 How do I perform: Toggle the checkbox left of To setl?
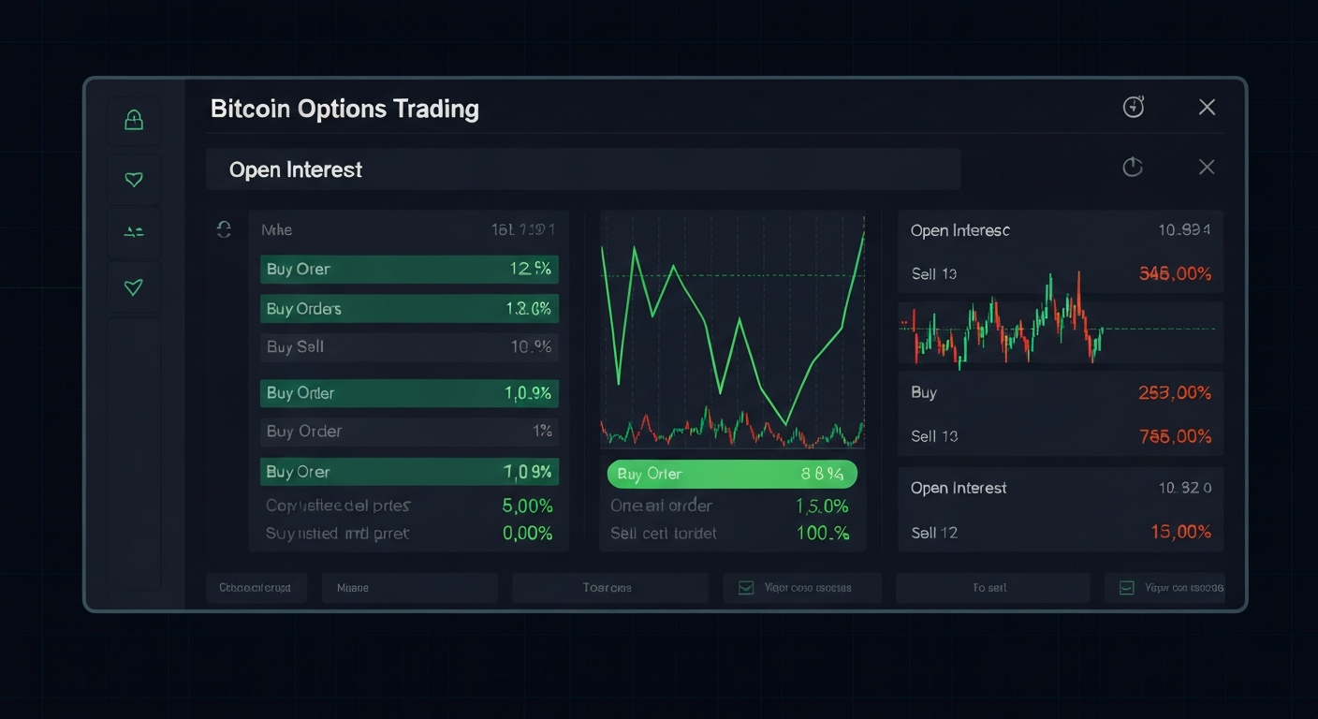(x=746, y=588)
